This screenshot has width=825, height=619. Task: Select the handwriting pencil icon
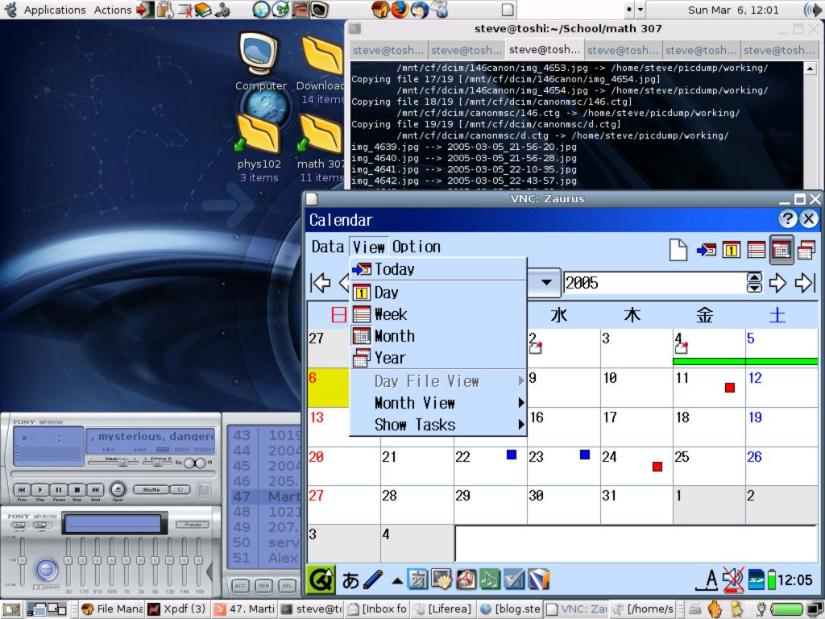tap(373, 580)
